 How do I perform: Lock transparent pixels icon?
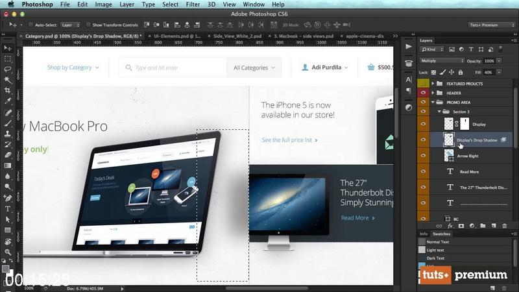[x=433, y=72]
